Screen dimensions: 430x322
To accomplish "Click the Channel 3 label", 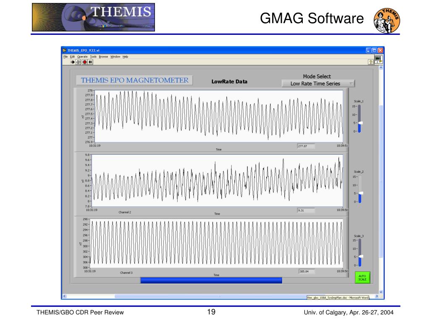I will (126, 273).
